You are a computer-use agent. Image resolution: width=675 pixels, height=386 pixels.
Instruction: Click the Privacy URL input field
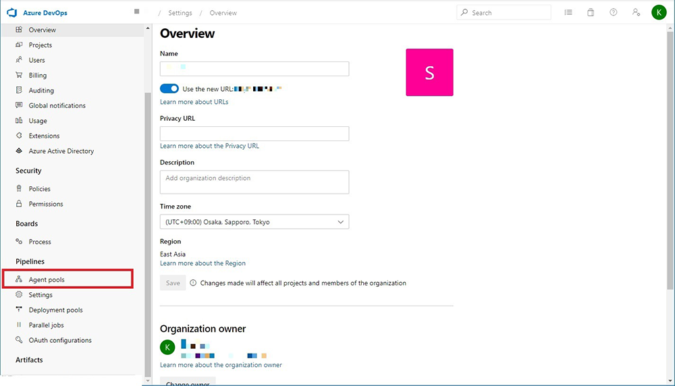coord(254,134)
